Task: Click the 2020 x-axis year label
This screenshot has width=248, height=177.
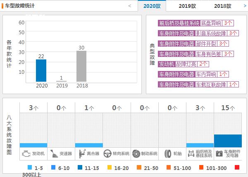Action: pos(42,86)
